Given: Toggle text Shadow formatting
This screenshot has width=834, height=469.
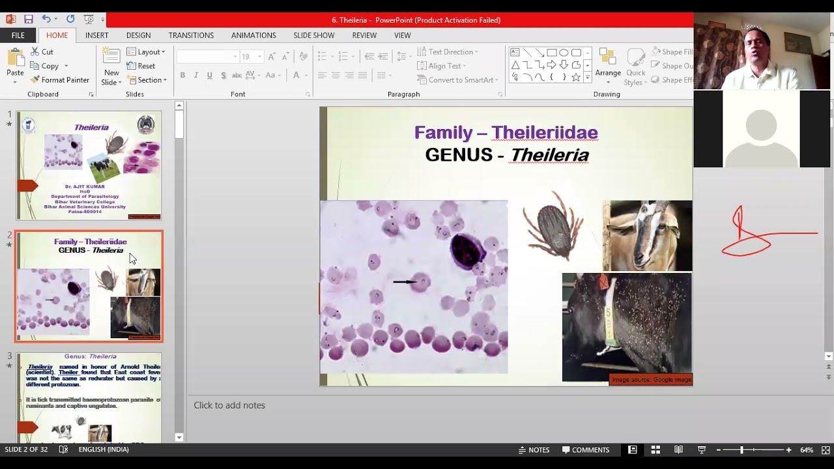Looking at the screenshot, I should [x=223, y=76].
